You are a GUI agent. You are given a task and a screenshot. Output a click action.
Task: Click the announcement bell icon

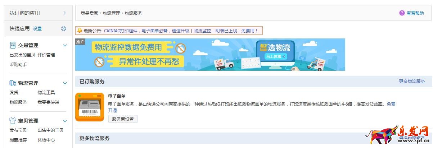(80, 31)
